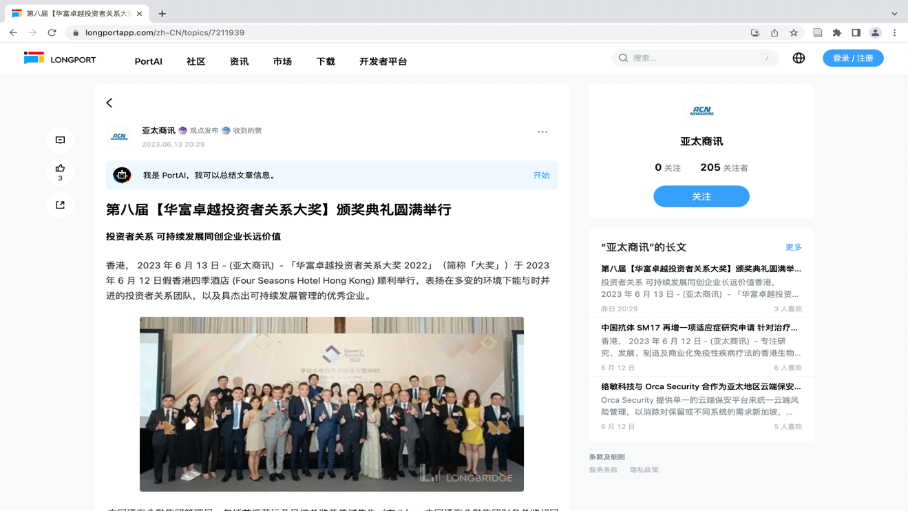Click the 昨日 20:29 timestamp
This screenshot has height=511, width=908.
click(619, 309)
